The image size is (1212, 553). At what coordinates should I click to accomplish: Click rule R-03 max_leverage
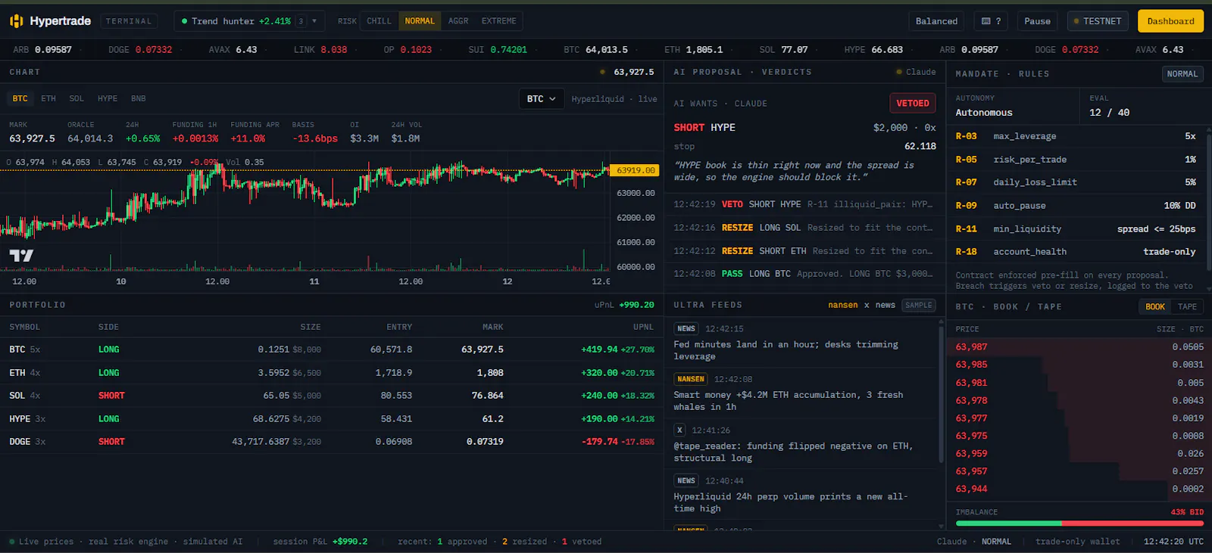coord(1076,136)
